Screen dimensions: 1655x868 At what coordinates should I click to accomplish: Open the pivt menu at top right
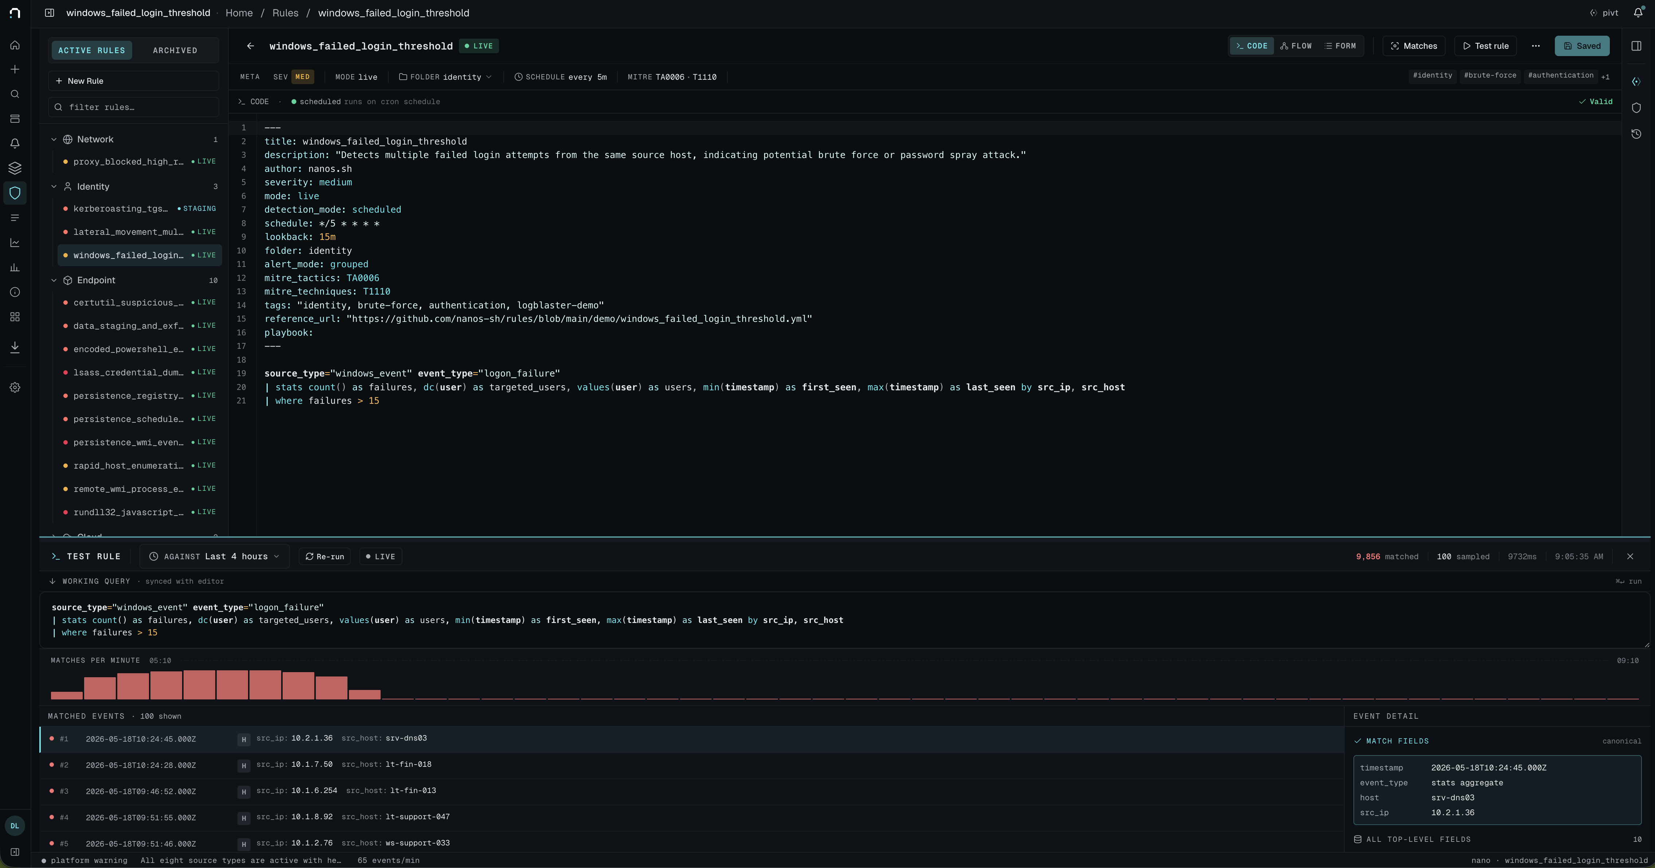tap(1604, 13)
